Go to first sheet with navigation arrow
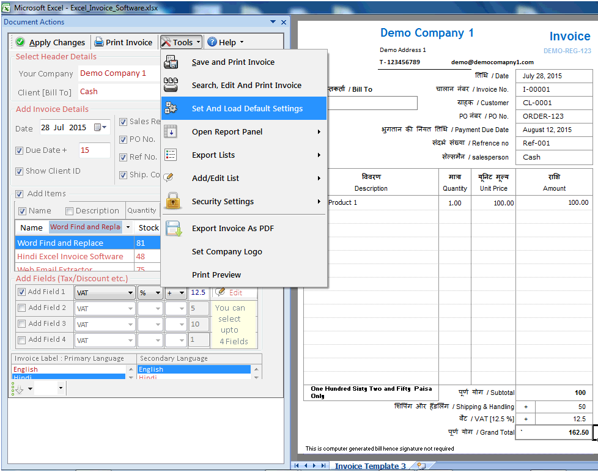The image size is (598, 472). (297, 465)
